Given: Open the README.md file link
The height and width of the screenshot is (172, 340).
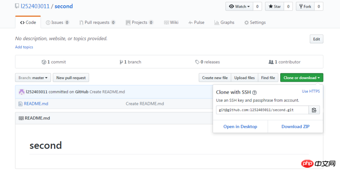Looking at the screenshot, I should click(36, 104).
